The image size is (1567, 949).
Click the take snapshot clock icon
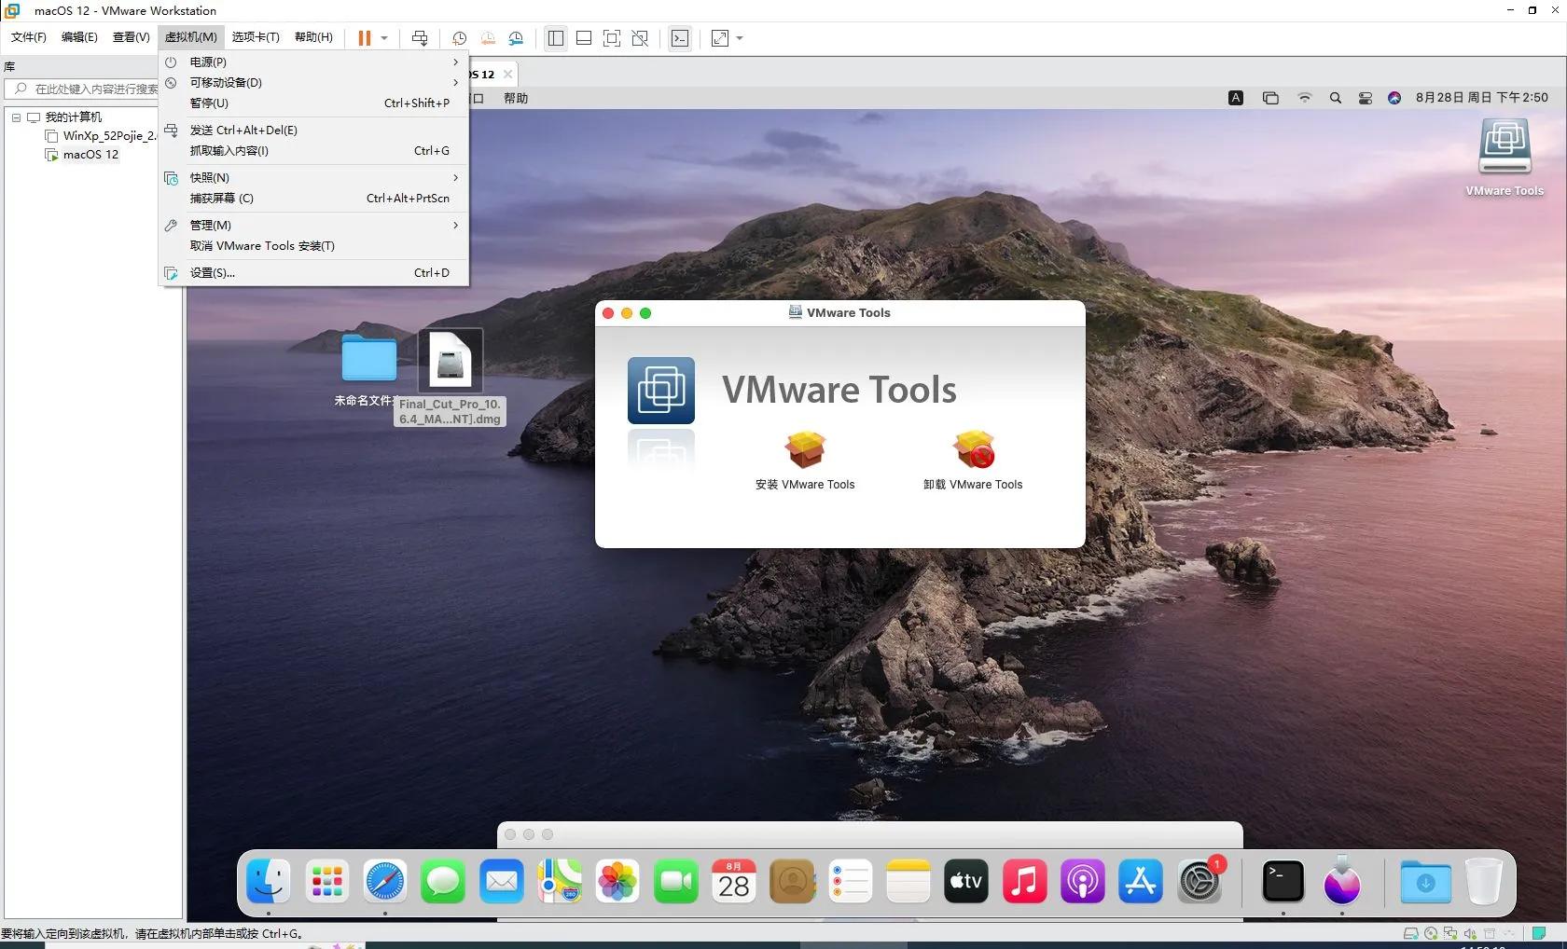pyautogui.click(x=459, y=38)
